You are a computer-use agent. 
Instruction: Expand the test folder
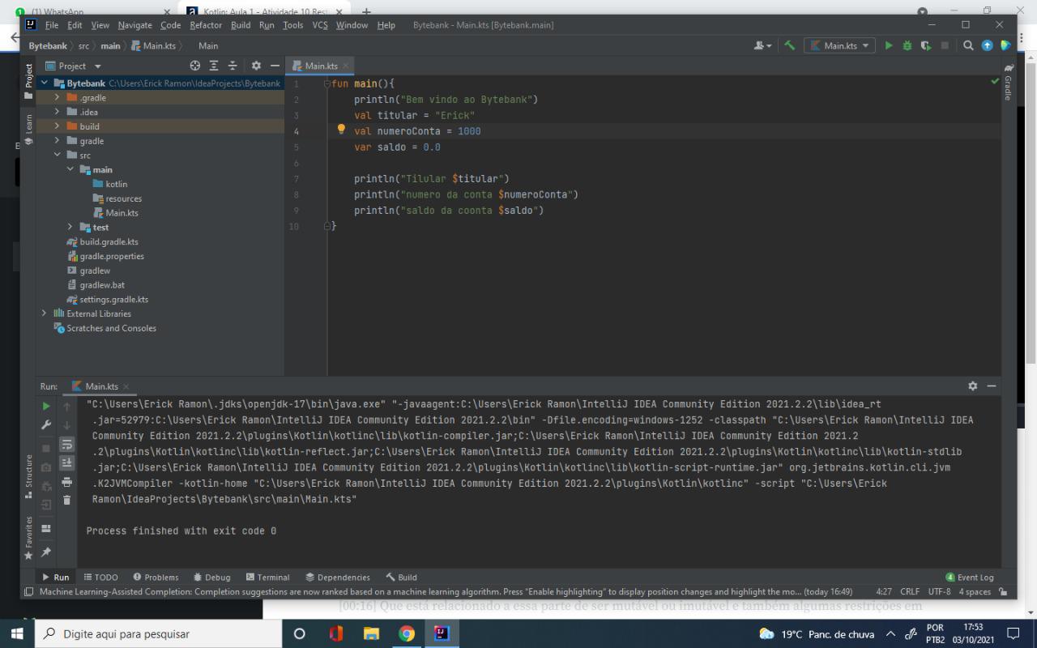[x=70, y=228]
